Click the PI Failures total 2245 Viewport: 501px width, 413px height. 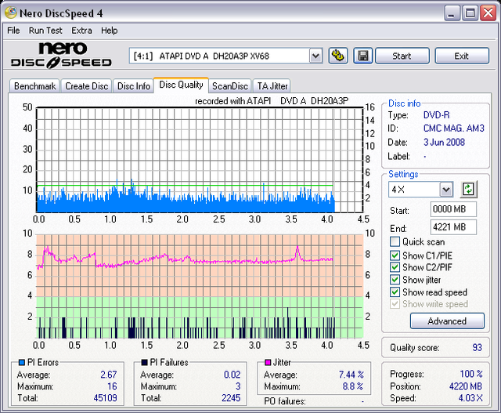coord(231,398)
